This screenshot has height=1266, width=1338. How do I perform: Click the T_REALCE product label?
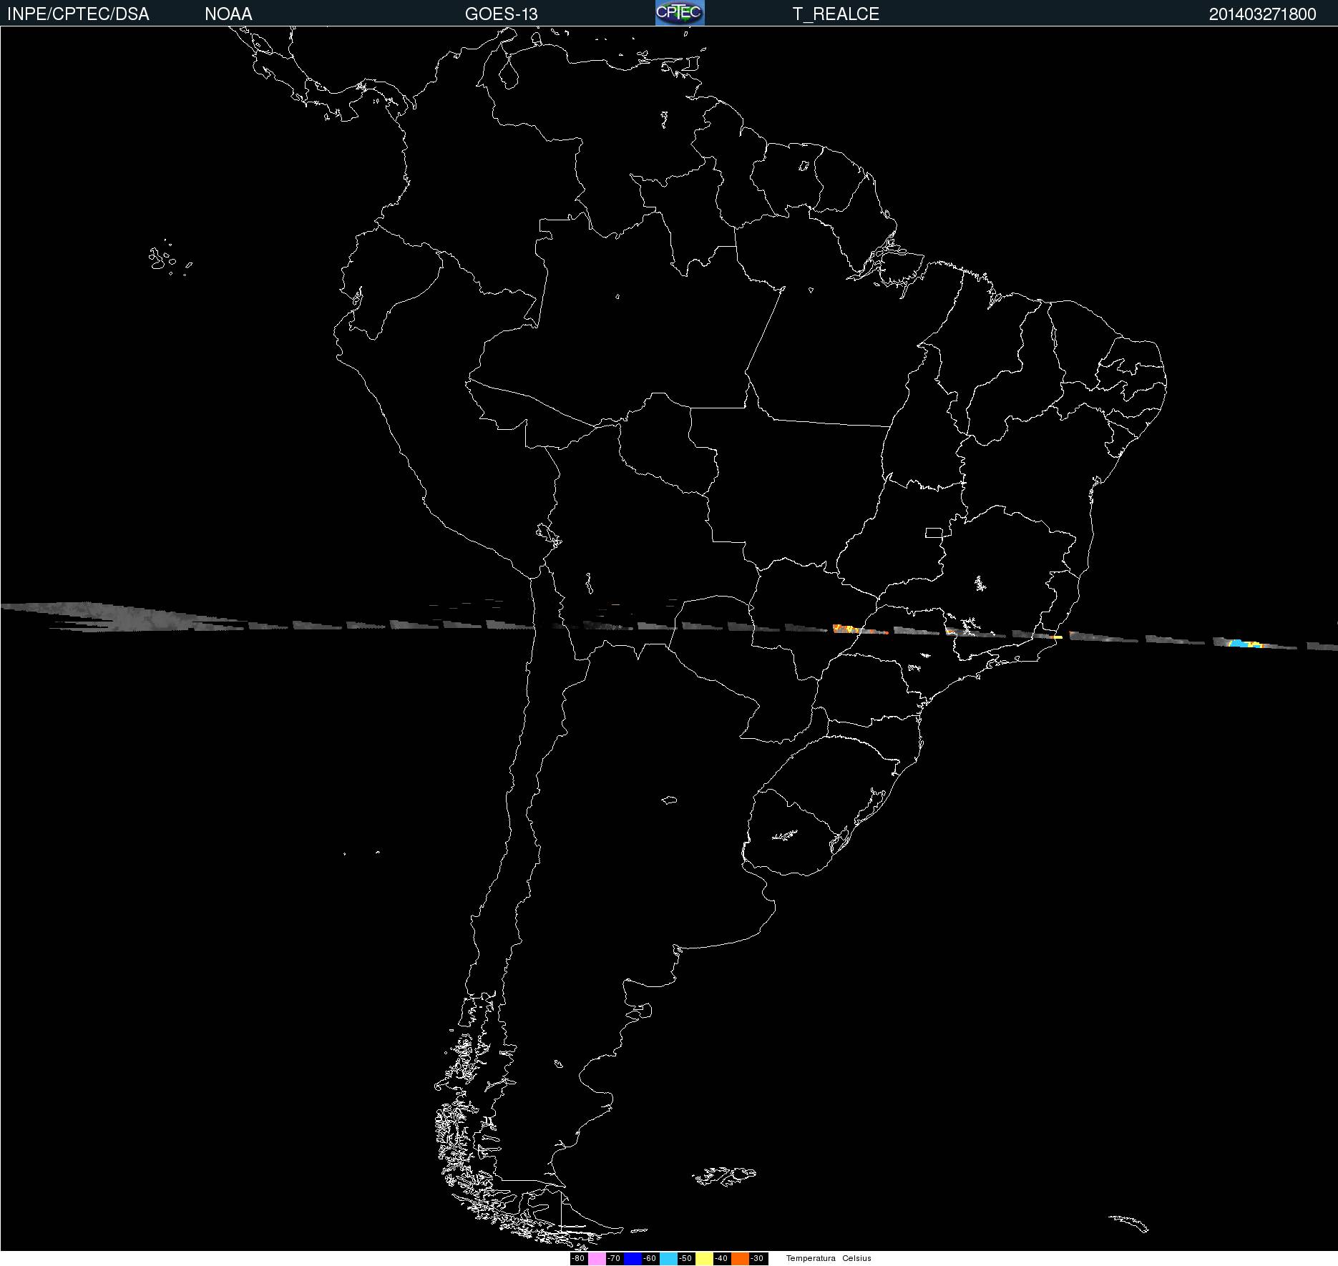click(836, 14)
